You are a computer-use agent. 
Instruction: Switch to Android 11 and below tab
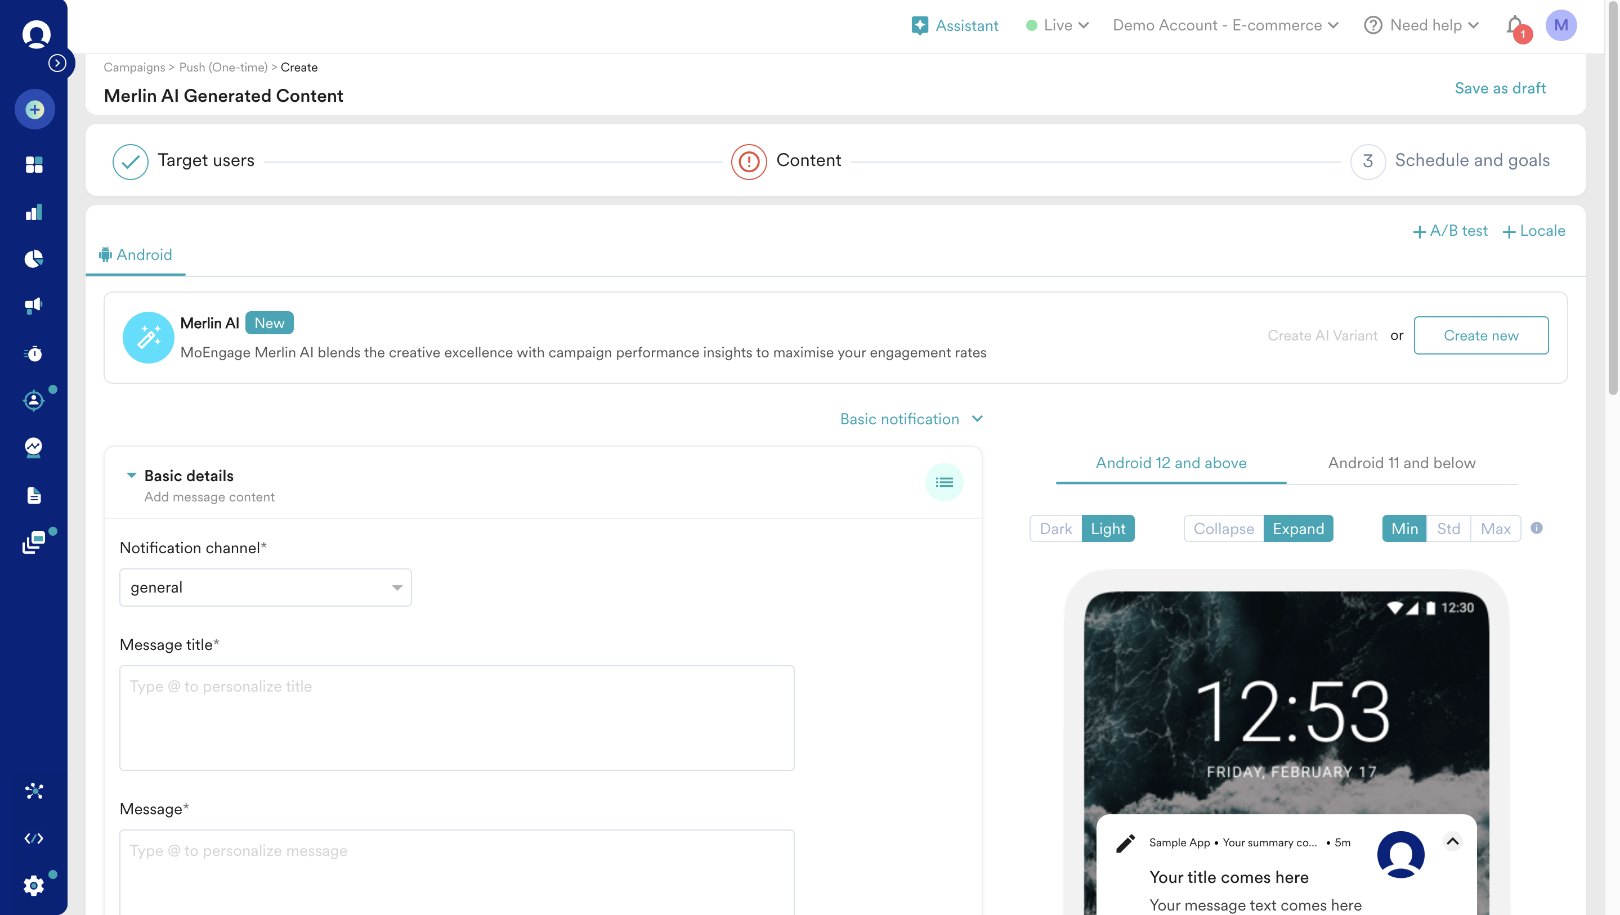(1401, 464)
